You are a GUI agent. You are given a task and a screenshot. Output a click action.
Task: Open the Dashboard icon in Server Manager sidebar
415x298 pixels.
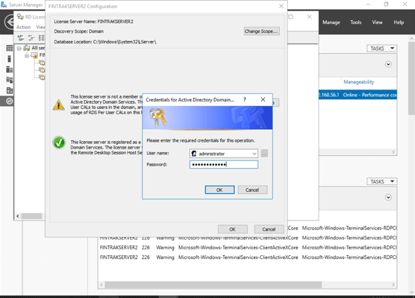[x=9, y=49]
